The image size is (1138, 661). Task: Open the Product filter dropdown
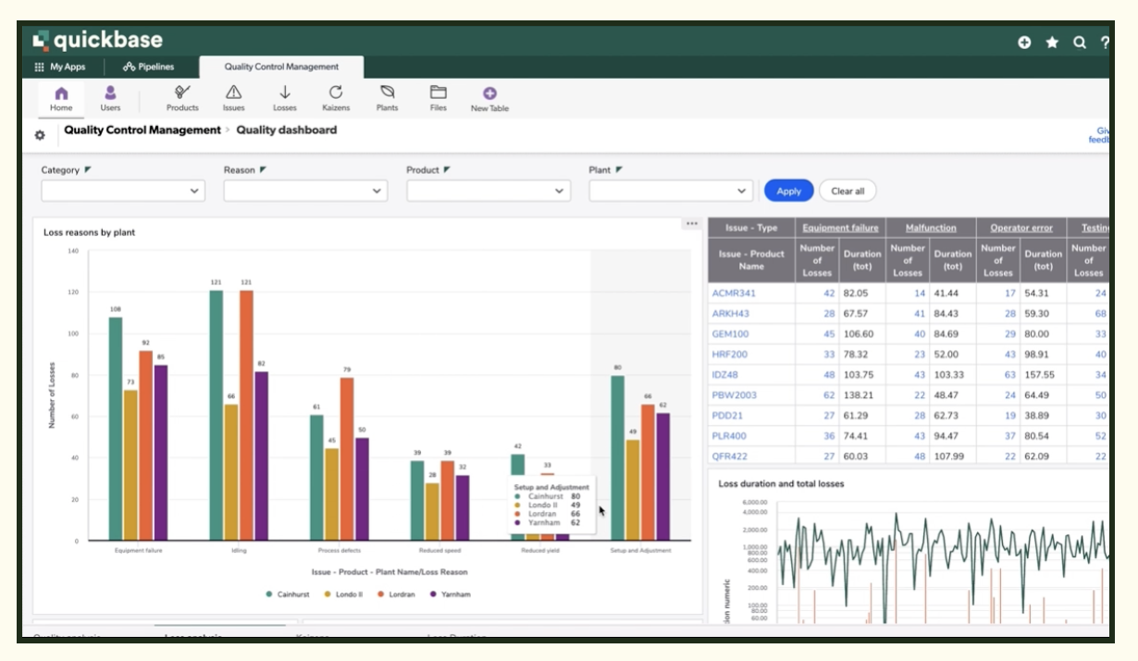point(489,191)
